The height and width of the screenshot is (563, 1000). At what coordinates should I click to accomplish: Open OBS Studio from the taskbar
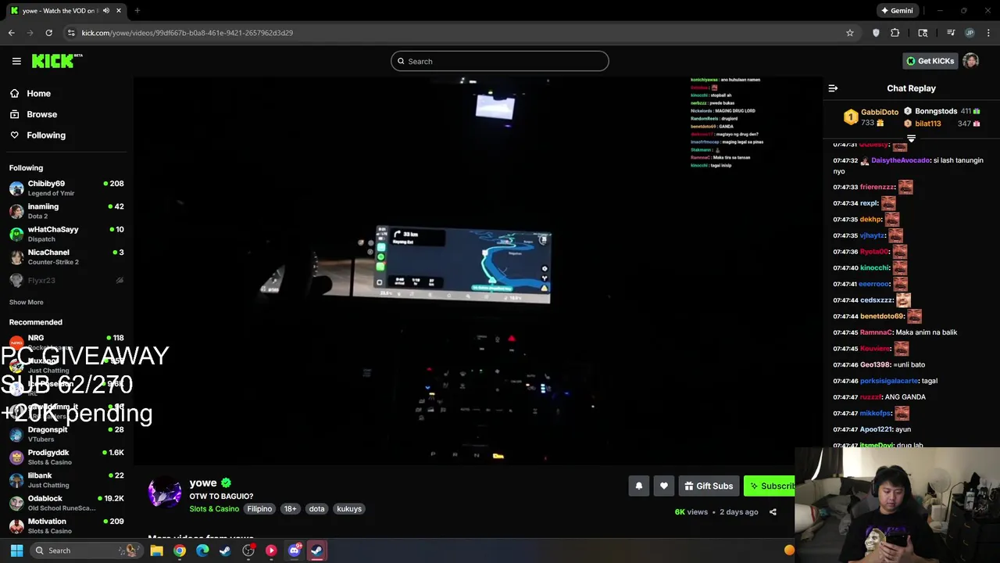click(248, 550)
